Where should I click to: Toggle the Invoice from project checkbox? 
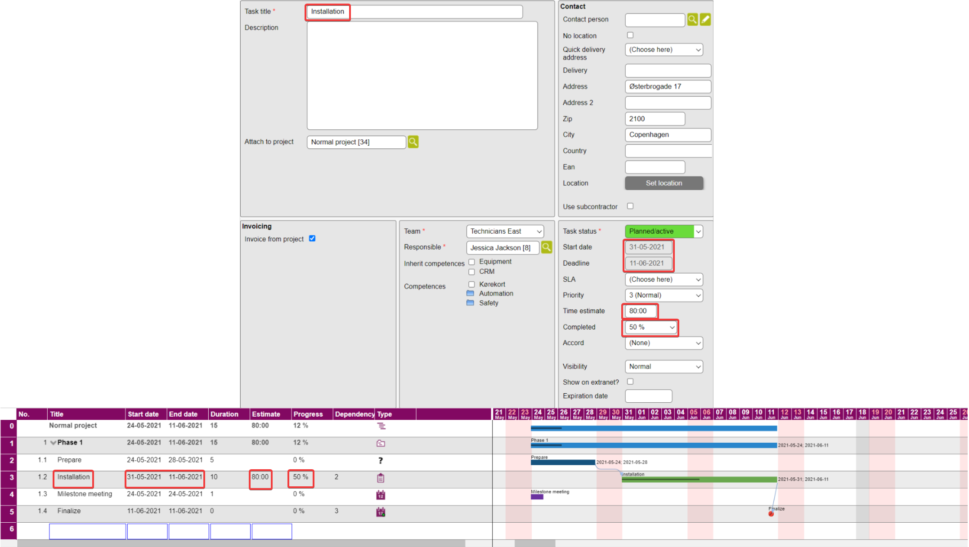pyautogui.click(x=312, y=239)
